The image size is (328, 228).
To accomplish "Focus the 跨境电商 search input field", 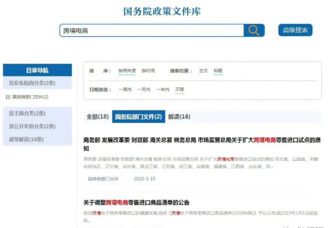I will click(151, 30).
